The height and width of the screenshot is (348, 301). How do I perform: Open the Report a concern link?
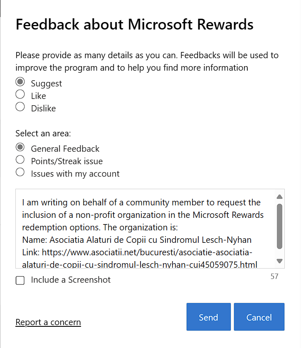tap(48, 322)
